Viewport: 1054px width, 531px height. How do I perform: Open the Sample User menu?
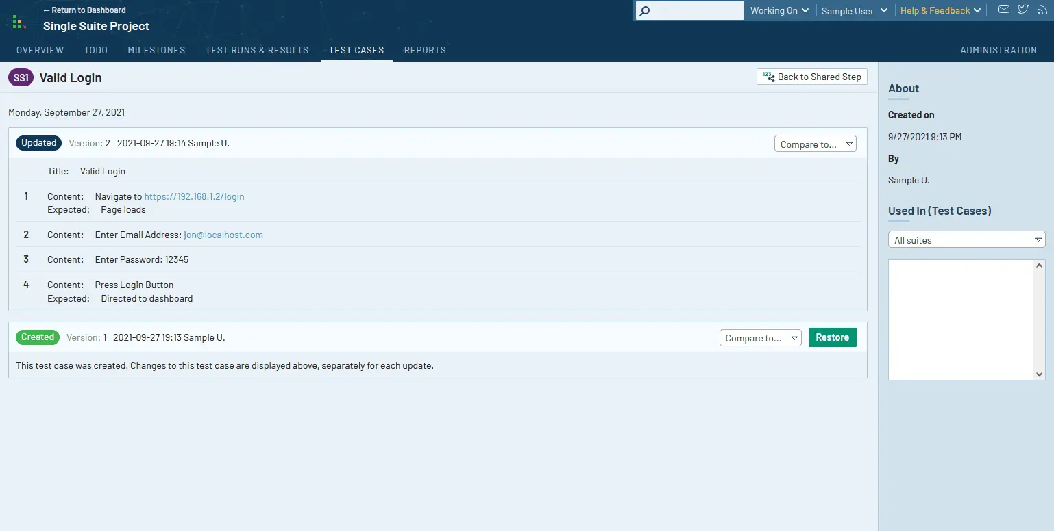[855, 11]
